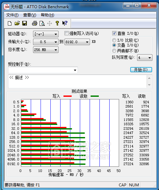The width and height of the screenshot is (159, 190).
Task: Click the 传输速率 - MB / 秒 axis label
Action: [66, 175]
